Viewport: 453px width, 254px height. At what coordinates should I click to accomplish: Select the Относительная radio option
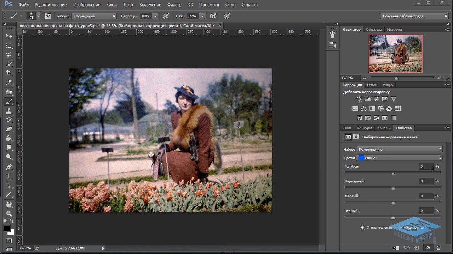(362, 228)
